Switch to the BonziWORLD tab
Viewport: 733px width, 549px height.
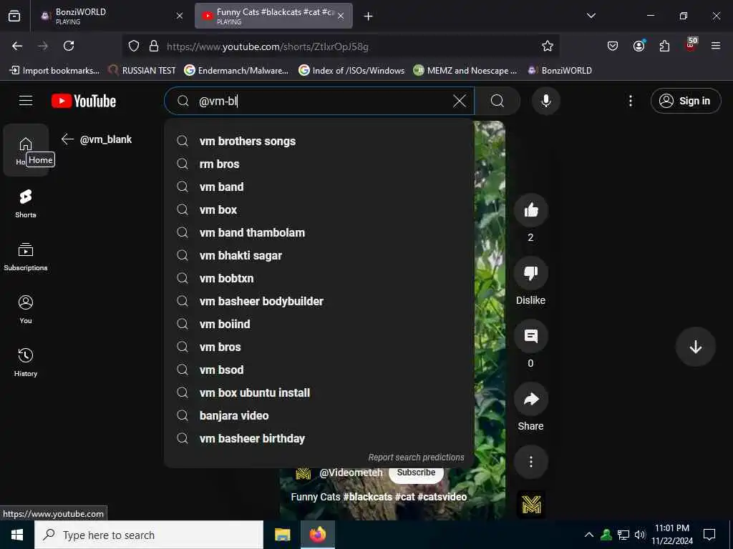[111, 16]
